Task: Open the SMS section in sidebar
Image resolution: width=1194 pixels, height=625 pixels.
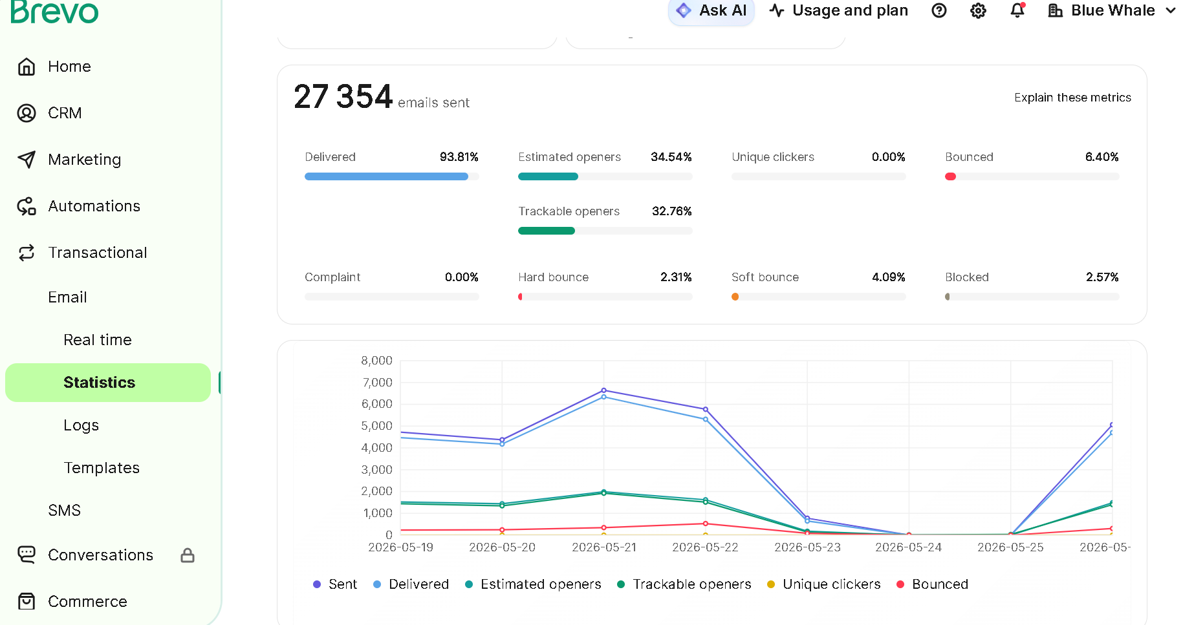Action: pos(65,511)
